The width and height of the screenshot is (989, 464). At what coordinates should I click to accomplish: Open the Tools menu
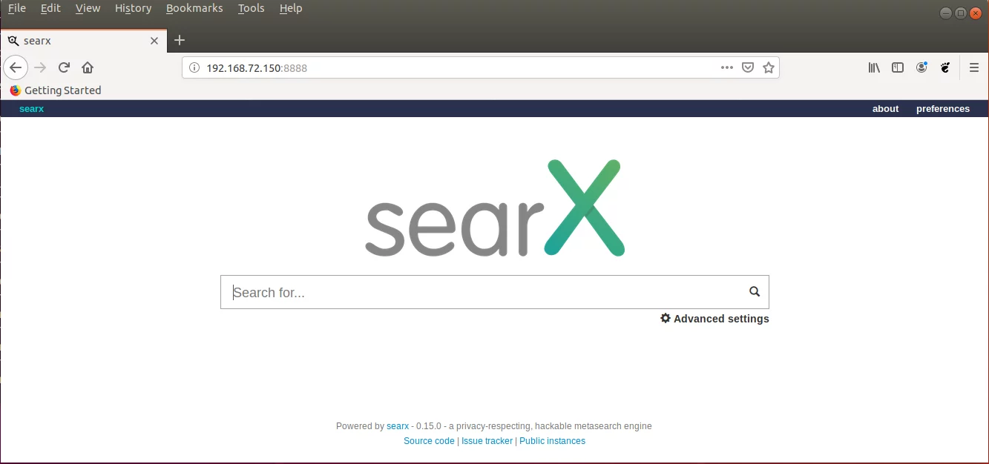[x=251, y=8]
